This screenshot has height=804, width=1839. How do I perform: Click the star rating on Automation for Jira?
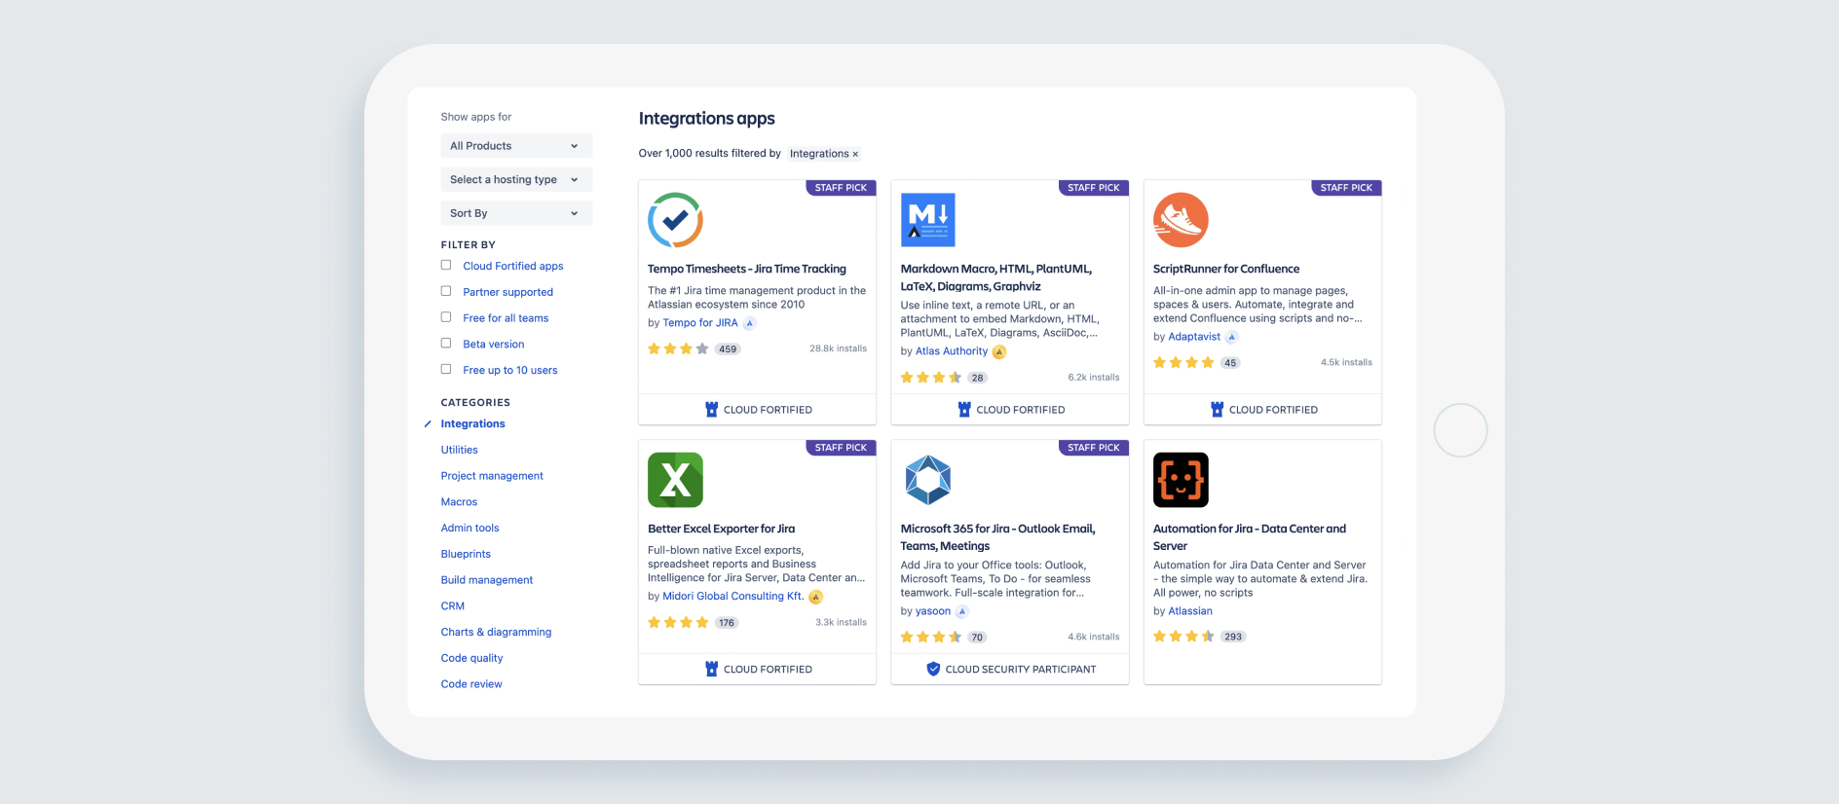click(x=1183, y=637)
